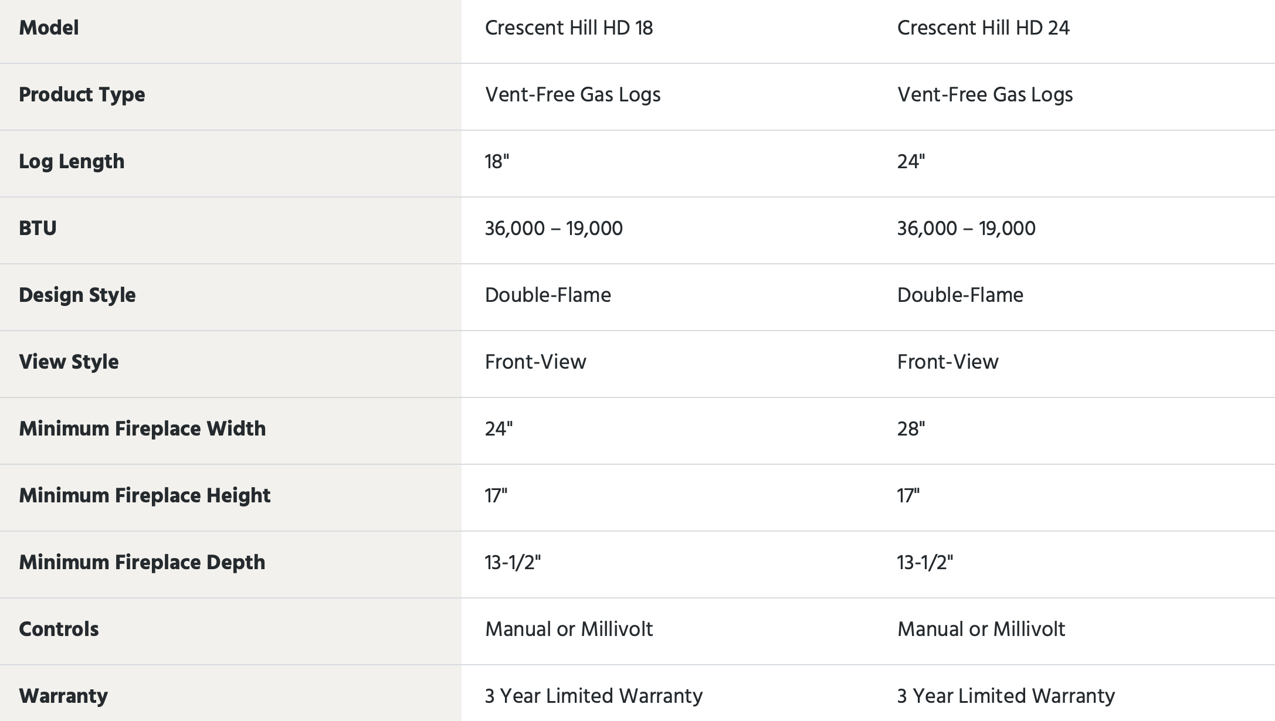Click the BTU row label
Viewport: 1275px width, 721px height.
pos(38,228)
